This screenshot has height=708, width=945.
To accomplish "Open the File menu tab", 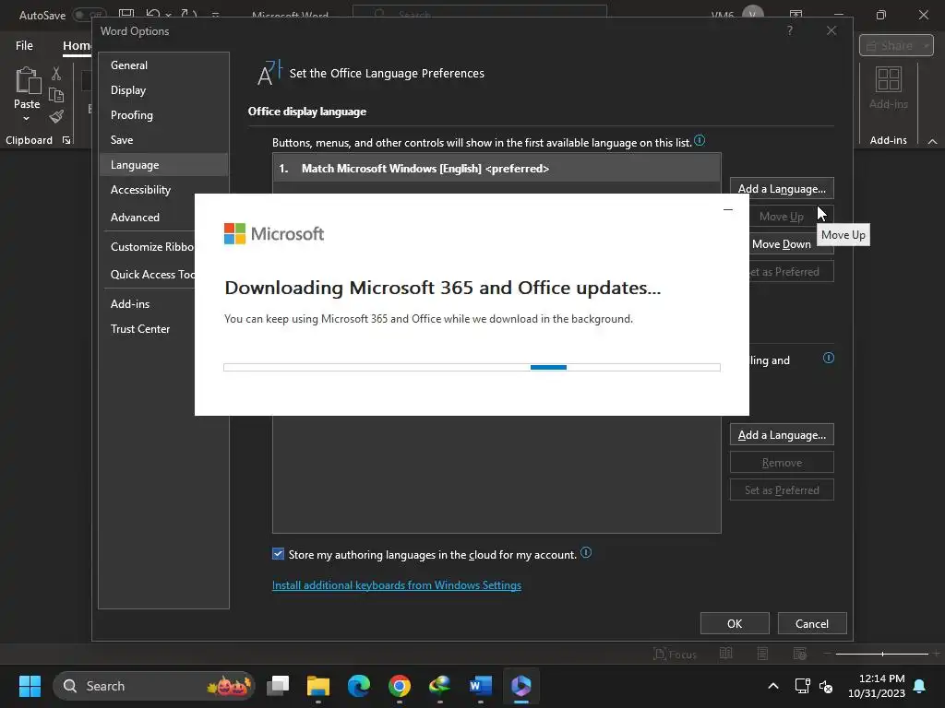I will tap(24, 46).
